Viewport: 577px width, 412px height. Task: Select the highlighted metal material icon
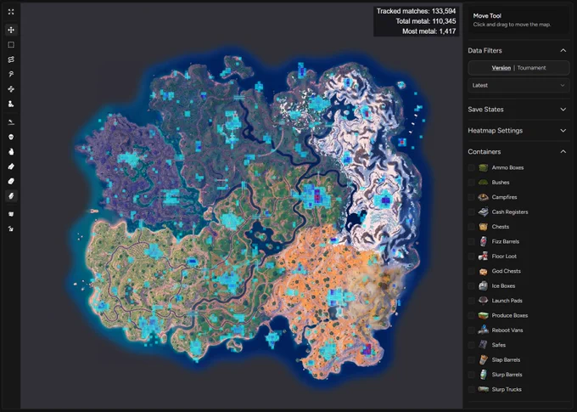(x=11, y=196)
